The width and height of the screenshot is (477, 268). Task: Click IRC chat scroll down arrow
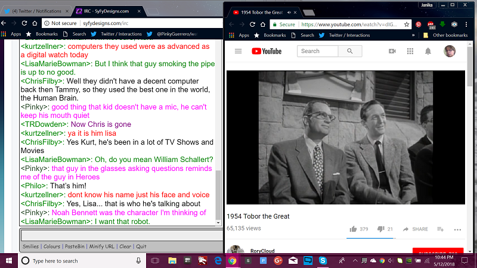(x=218, y=223)
